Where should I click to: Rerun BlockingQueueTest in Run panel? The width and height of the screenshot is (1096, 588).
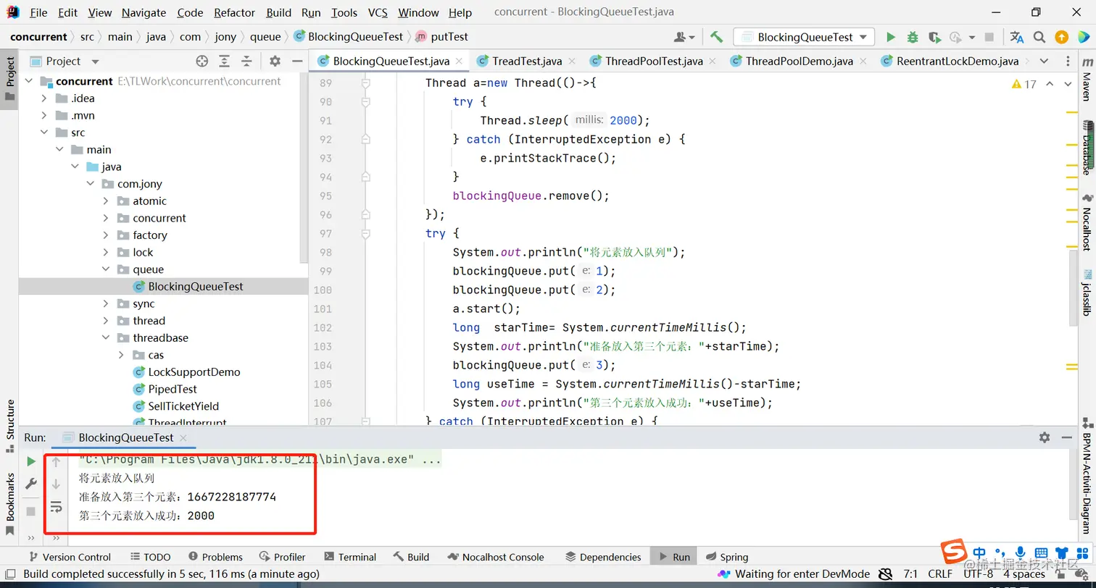tap(30, 461)
